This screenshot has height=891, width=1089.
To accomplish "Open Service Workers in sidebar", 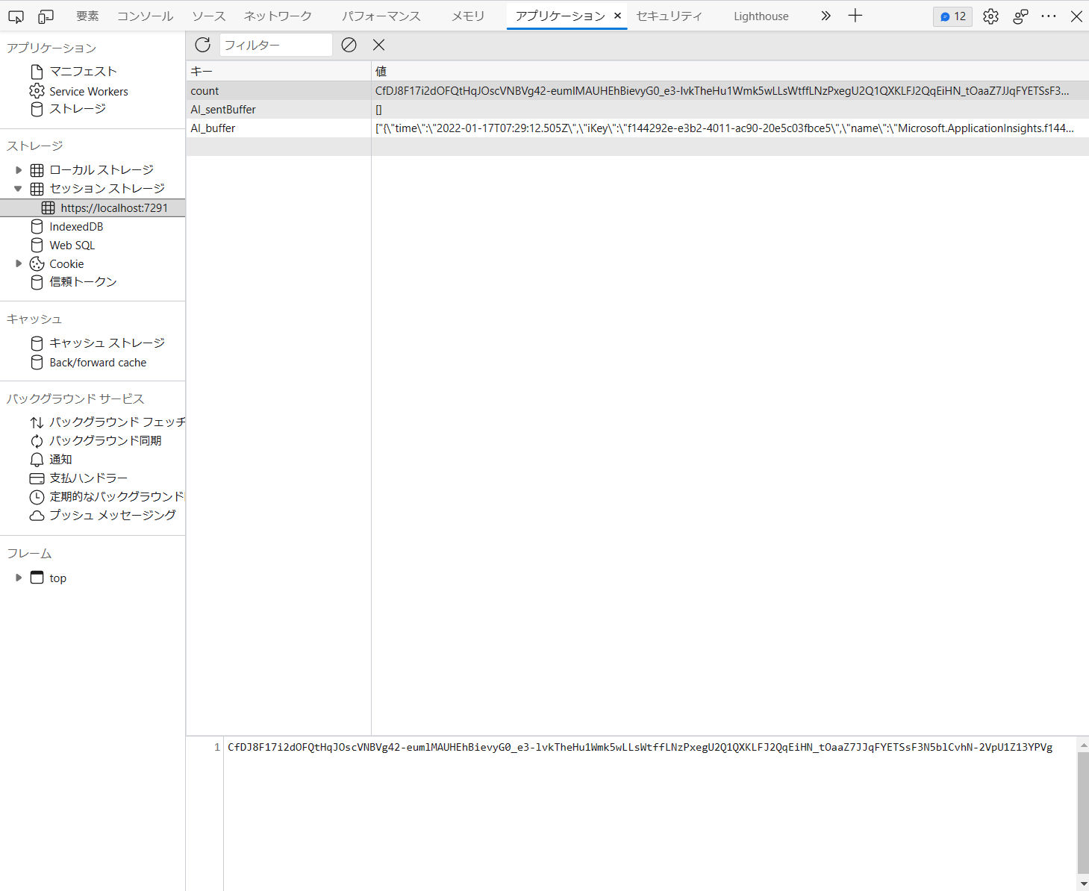I will [89, 91].
